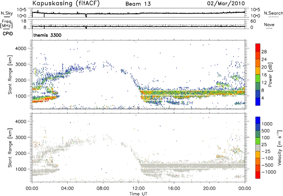Click the "3000" tick of the velocity panel

21,138
